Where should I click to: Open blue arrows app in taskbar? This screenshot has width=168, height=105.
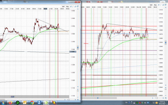(39, 103)
